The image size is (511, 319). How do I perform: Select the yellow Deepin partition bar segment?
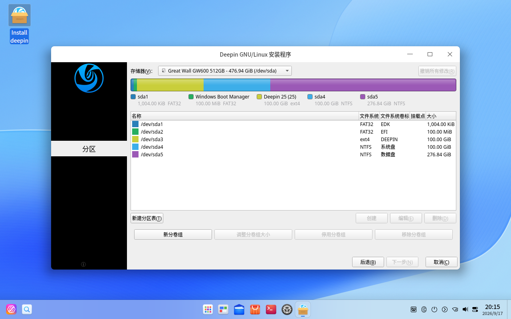click(170, 85)
